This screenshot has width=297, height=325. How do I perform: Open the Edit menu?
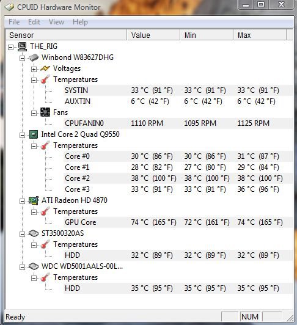(34, 22)
